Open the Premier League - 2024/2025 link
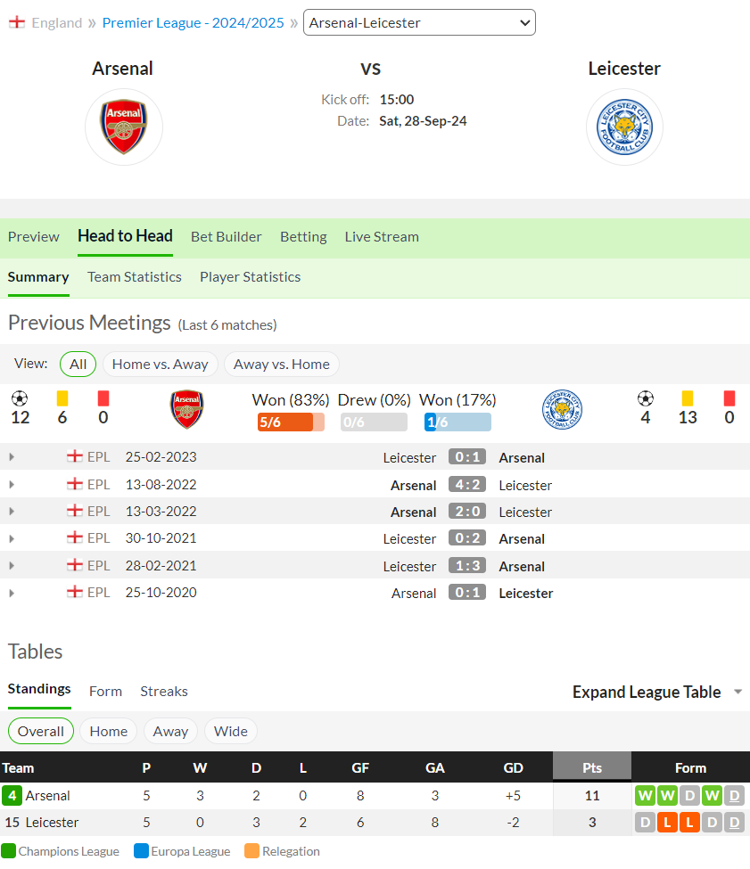Screen dimensions: 750x869 point(193,22)
